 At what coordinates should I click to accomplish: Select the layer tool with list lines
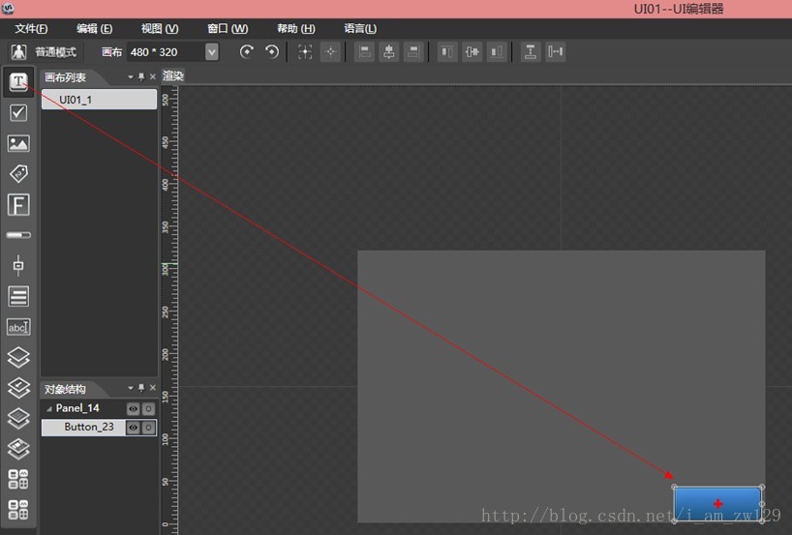pyautogui.click(x=18, y=418)
